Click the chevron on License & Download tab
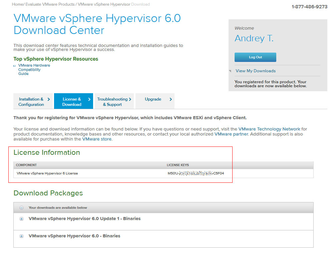331x253 pixels. 89,99
